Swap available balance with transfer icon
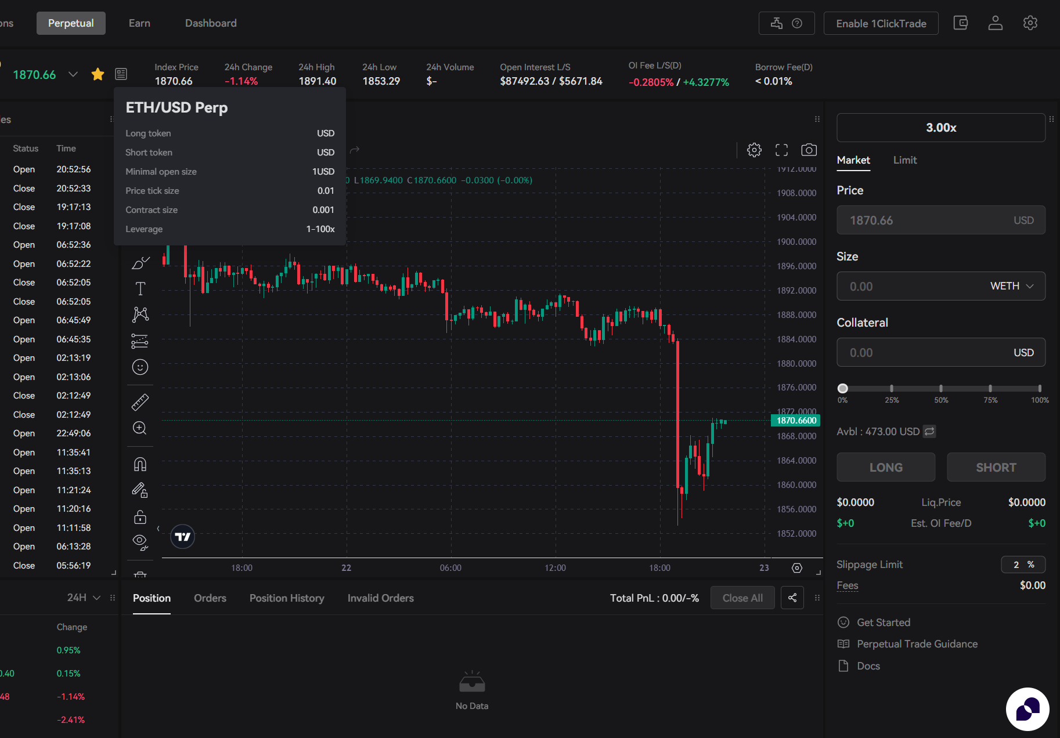 coord(929,431)
